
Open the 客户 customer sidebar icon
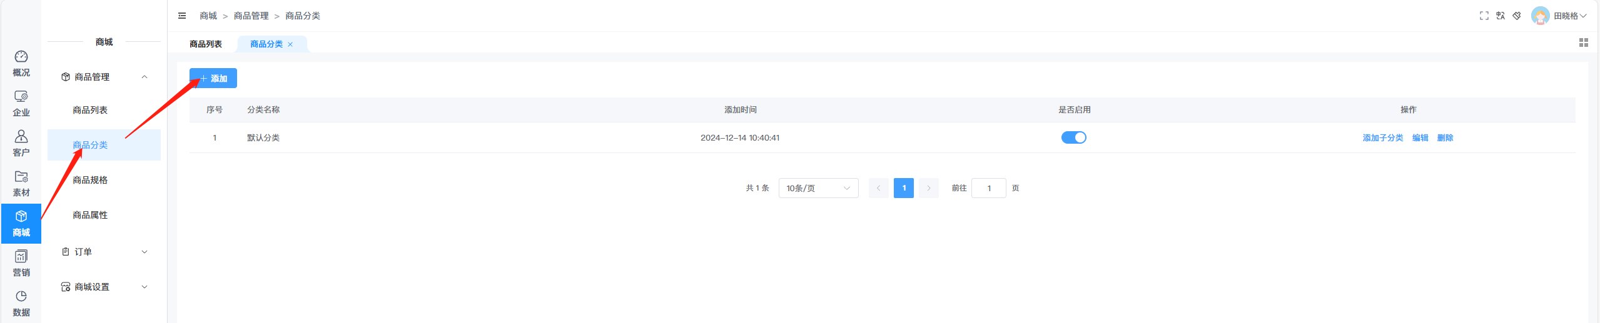tap(21, 144)
